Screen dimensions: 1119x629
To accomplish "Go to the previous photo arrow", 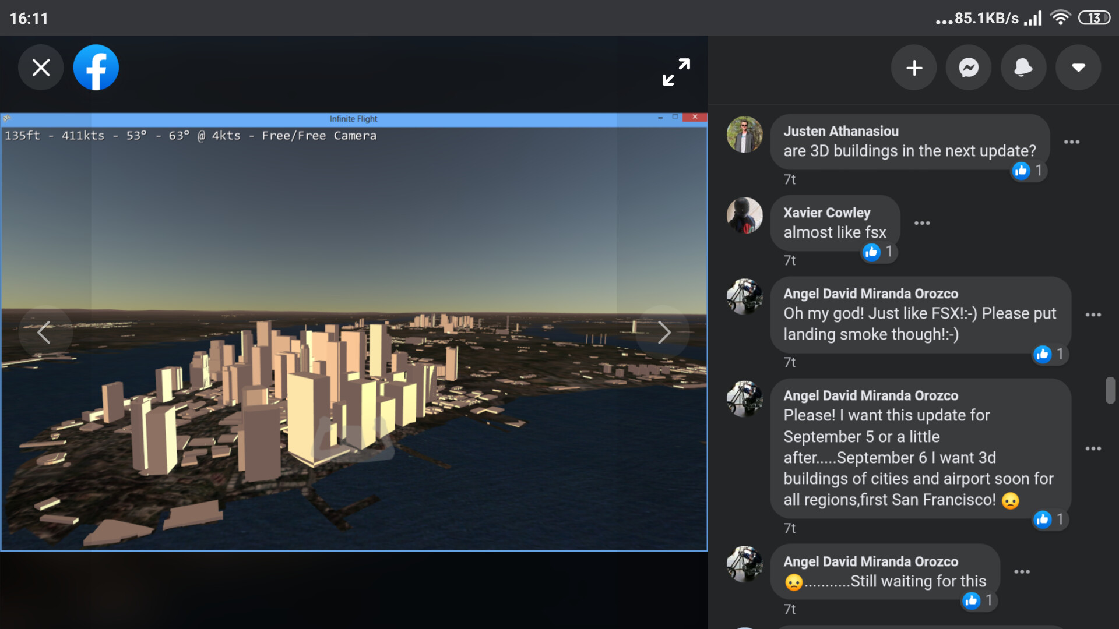I will pos(44,333).
